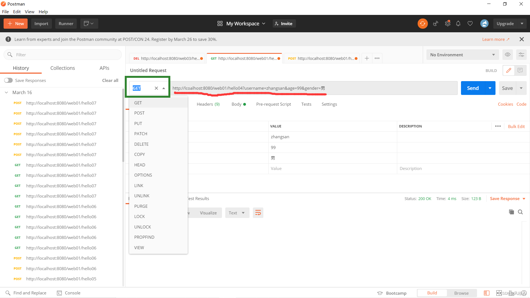Viewport: 530px width, 298px height.
Task: Select POST from the method list
Action: pos(158,113)
